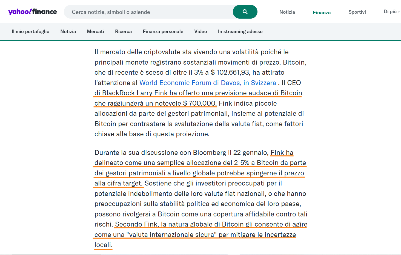The height and width of the screenshot is (255, 401).
Task: Focus the "Cerca notizie, simboli o aziende" search field
Action: (x=148, y=12)
